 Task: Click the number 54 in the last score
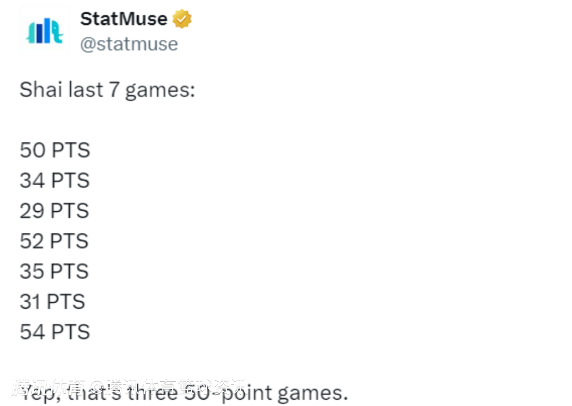(32, 332)
